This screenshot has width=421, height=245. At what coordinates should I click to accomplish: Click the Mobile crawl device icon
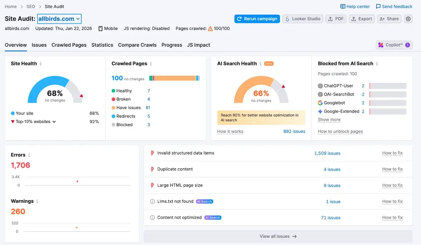[x=100, y=28]
